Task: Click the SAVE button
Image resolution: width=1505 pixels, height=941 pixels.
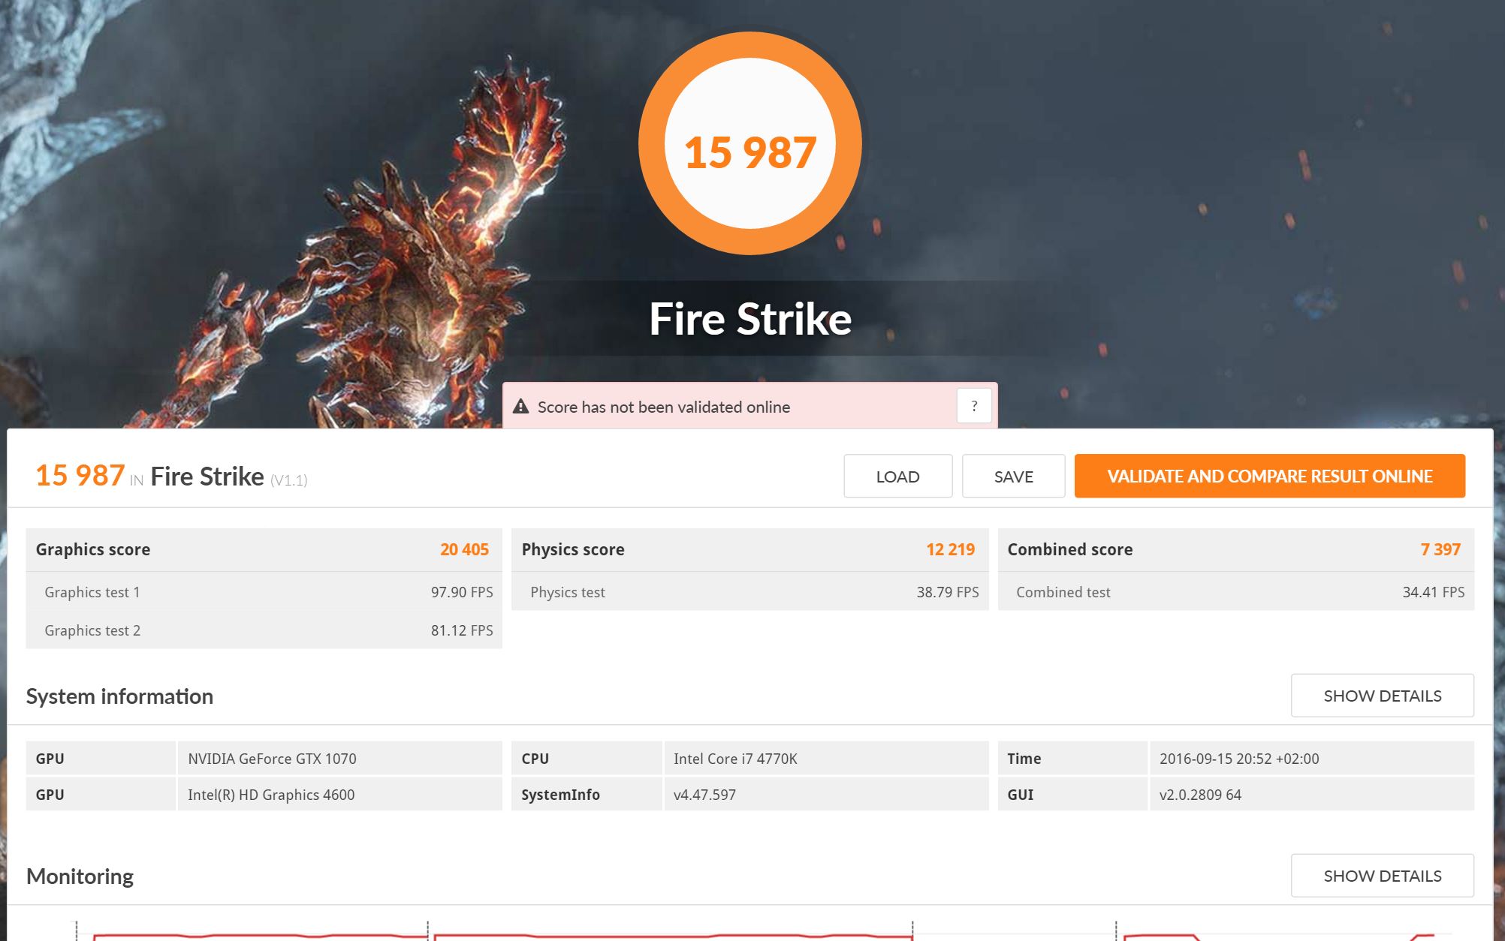Action: 1013,477
